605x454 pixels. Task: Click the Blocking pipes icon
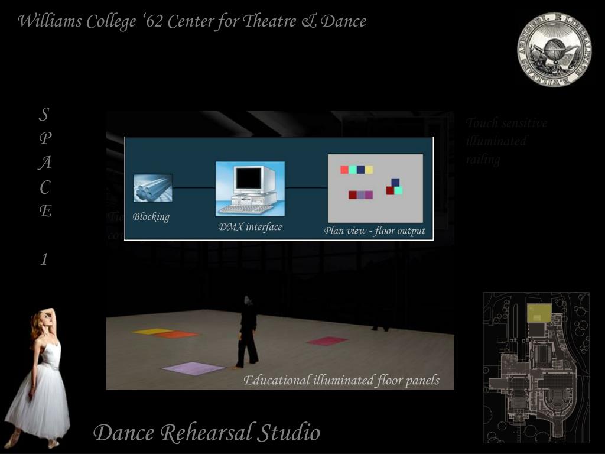(x=152, y=189)
